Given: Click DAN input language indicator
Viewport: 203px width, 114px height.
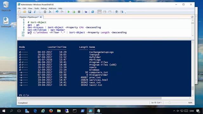Looking at the screenshot, I should tap(192, 111).
